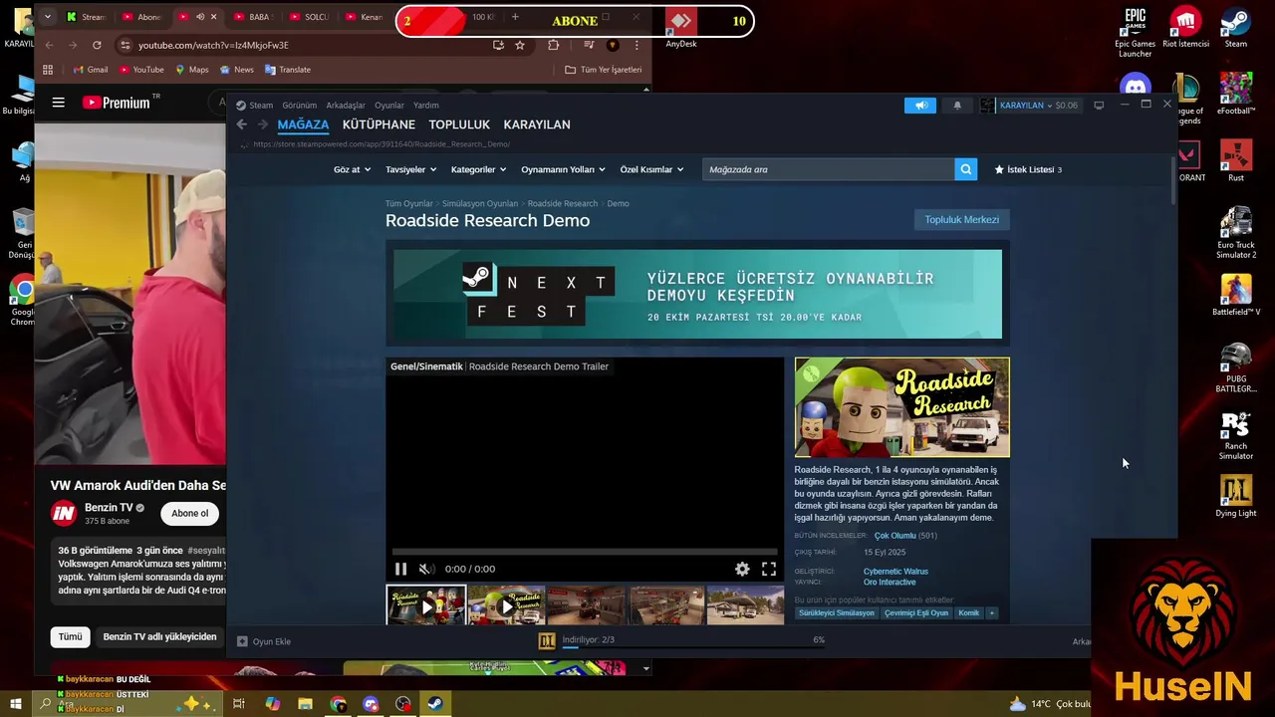Pause the Roadside Research trailer
The width and height of the screenshot is (1275, 717).
[400, 569]
